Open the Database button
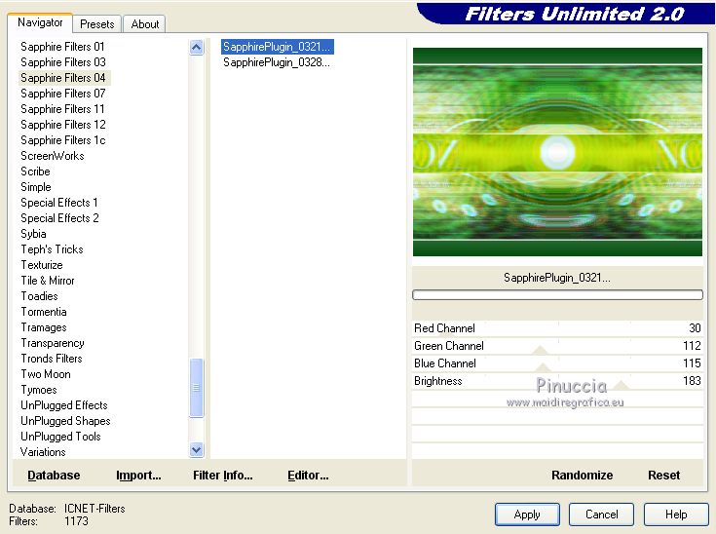The width and height of the screenshot is (716, 534). click(x=54, y=476)
